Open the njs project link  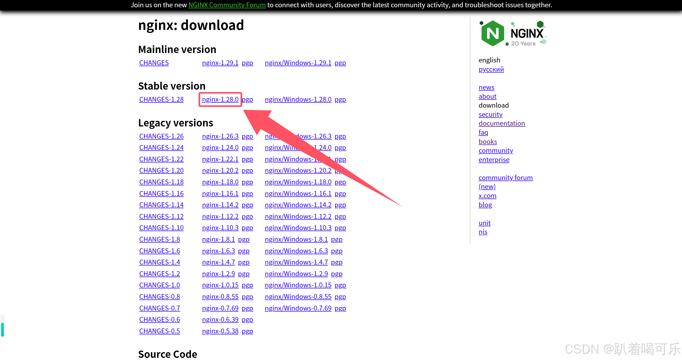[483, 232]
